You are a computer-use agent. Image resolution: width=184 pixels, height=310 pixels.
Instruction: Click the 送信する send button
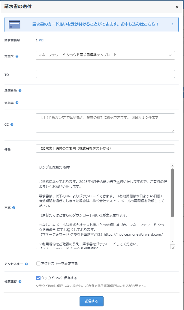[x=92, y=301]
